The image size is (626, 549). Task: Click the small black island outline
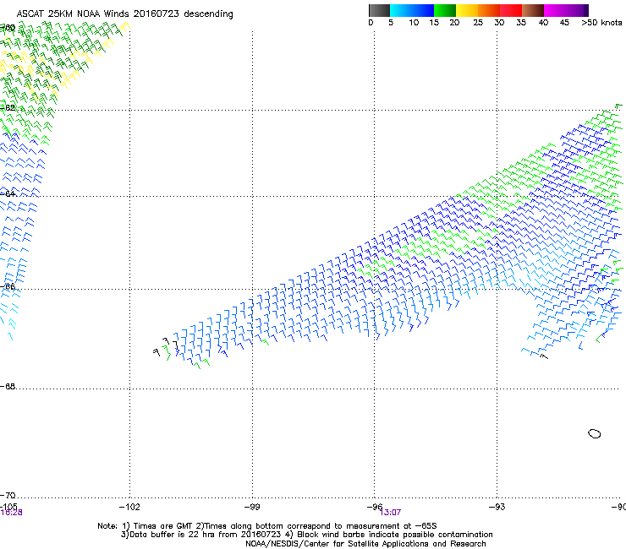(595, 433)
